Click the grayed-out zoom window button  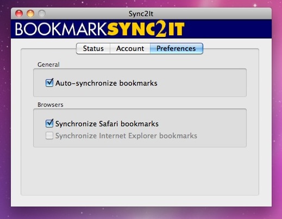tap(42, 14)
